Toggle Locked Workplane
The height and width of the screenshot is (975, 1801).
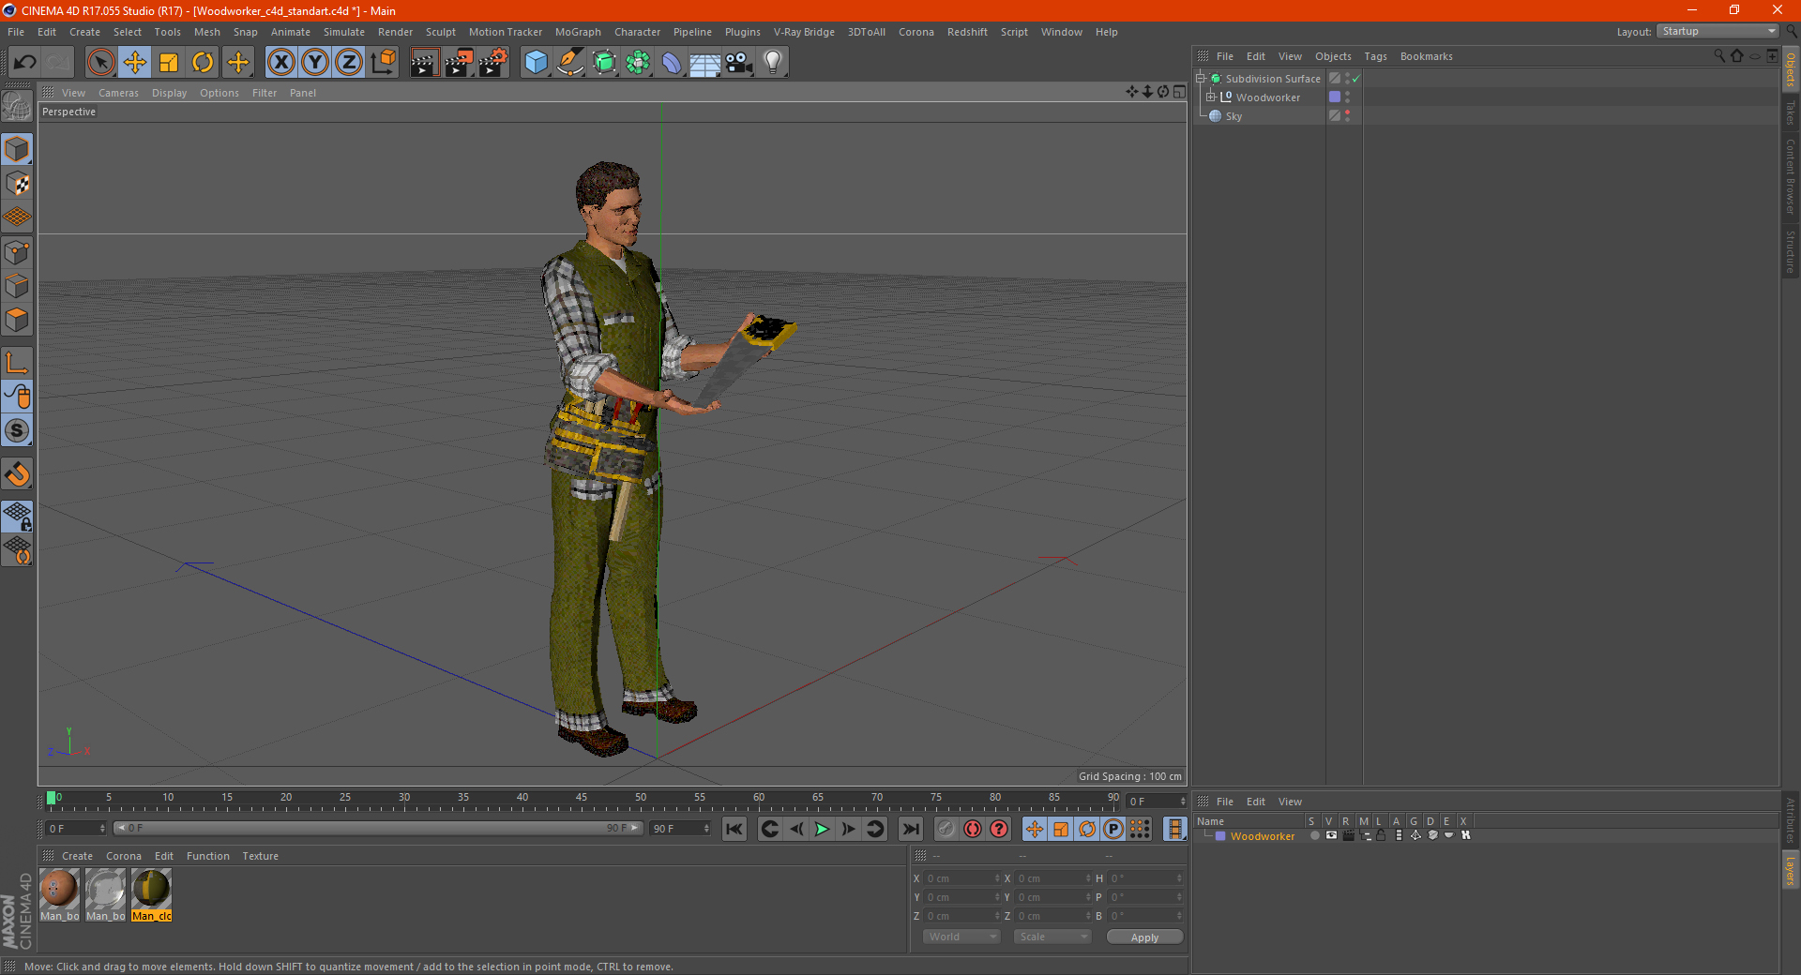point(17,516)
